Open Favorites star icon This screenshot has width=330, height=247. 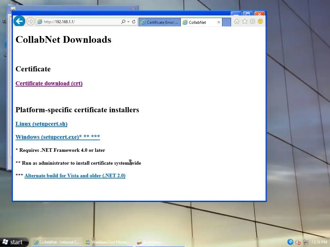(245, 22)
